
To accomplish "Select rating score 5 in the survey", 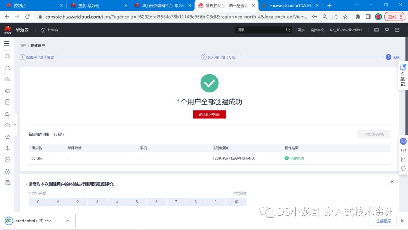I will 136,202.
